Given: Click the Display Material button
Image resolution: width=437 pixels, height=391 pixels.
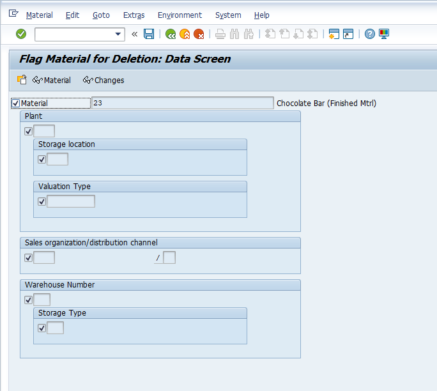Looking at the screenshot, I should pos(52,80).
